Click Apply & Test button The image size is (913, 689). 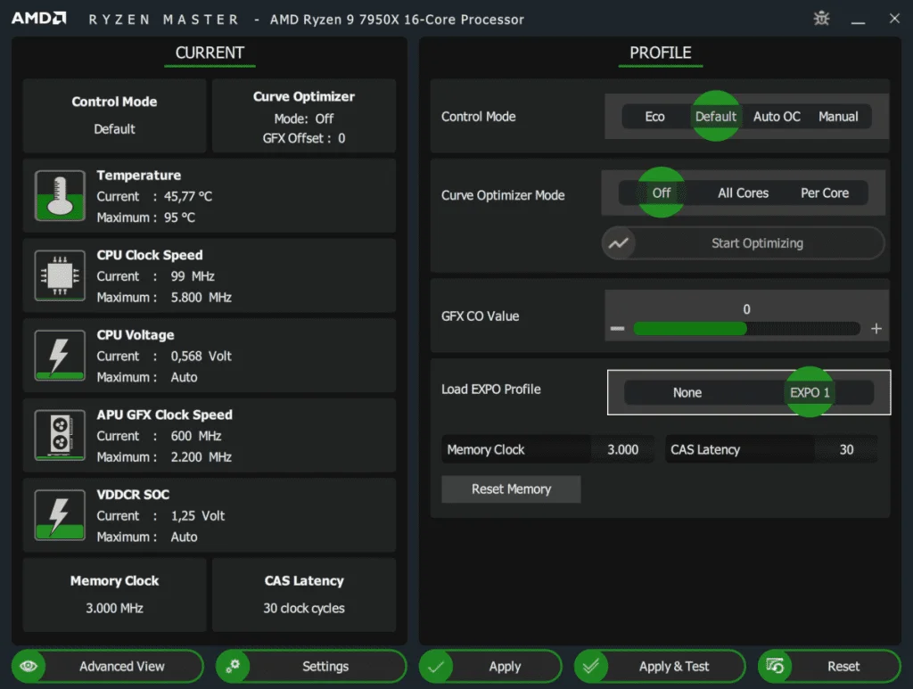659,666
